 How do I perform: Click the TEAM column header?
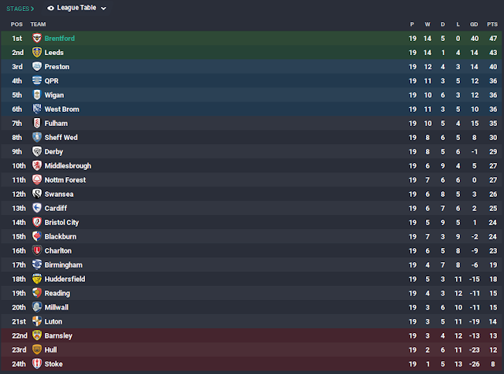coord(38,24)
